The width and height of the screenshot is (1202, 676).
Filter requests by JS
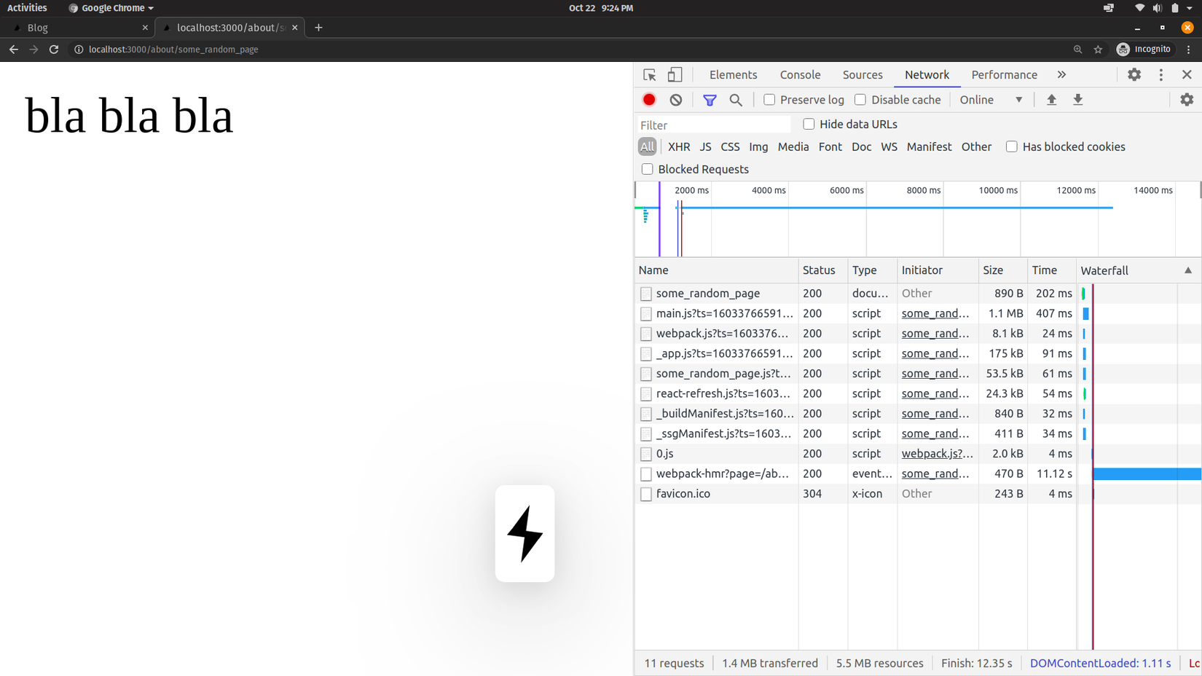coord(705,147)
